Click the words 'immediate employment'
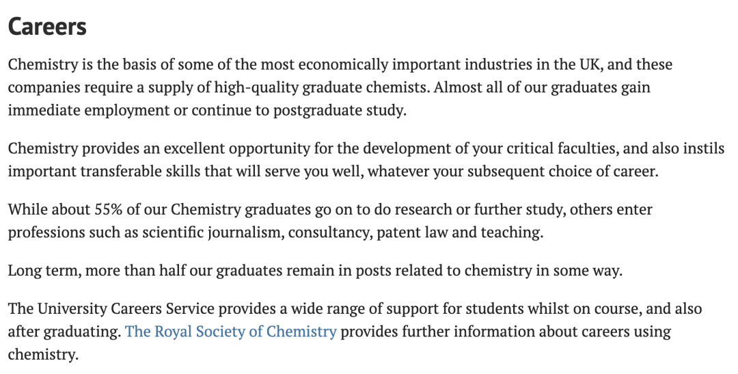This screenshot has width=738, height=374. point(88,110)
